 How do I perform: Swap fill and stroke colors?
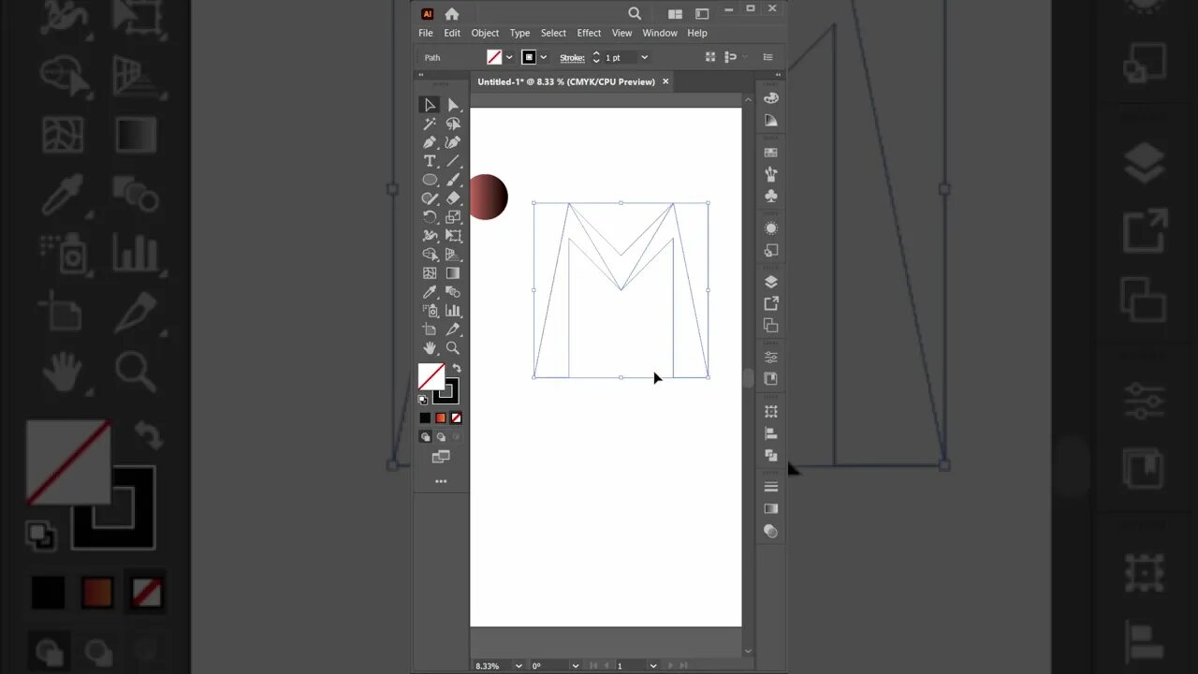[457, 369]
